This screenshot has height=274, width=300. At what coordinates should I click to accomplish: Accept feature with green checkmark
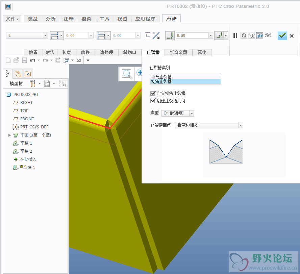click(x=282, y=35)
